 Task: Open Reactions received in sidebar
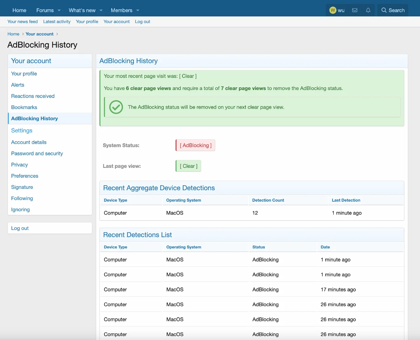click(x=33, y=96)
